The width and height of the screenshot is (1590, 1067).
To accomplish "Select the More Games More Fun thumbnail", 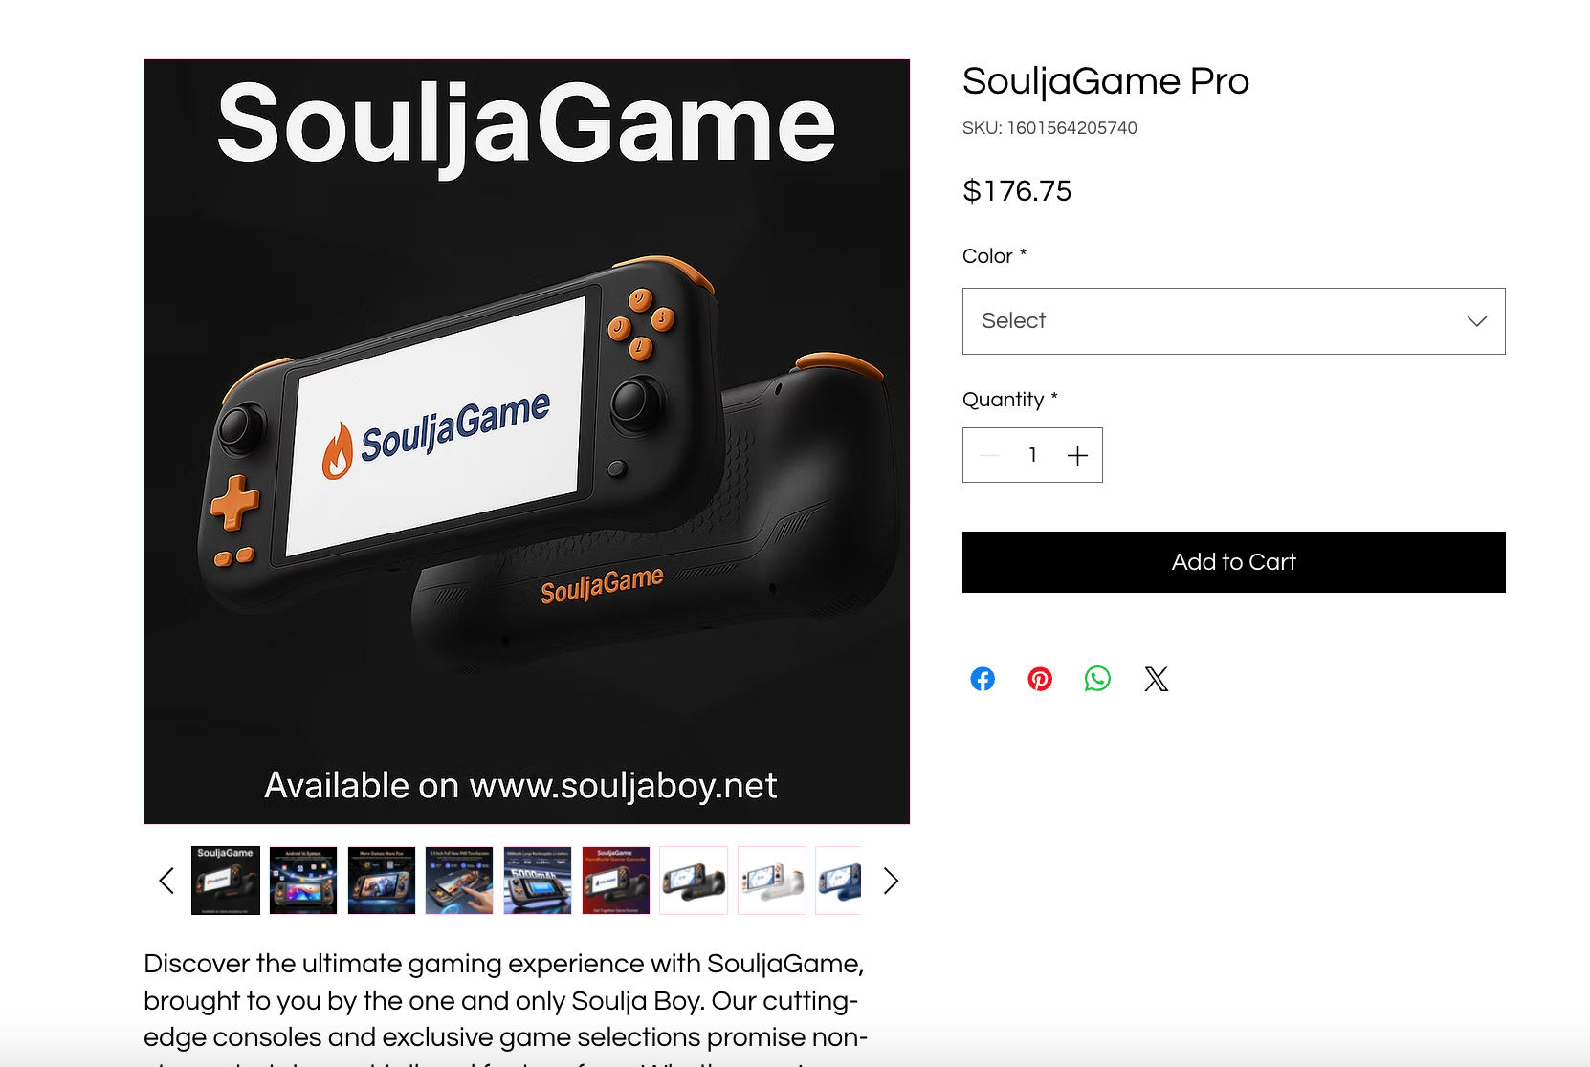I will click(382, 881).
